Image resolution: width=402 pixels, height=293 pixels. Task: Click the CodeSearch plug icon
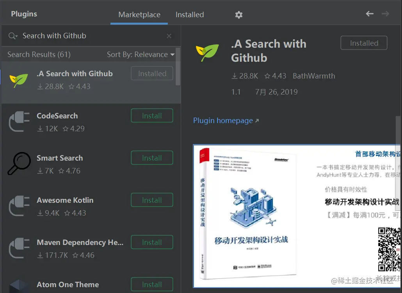(19, 121)
